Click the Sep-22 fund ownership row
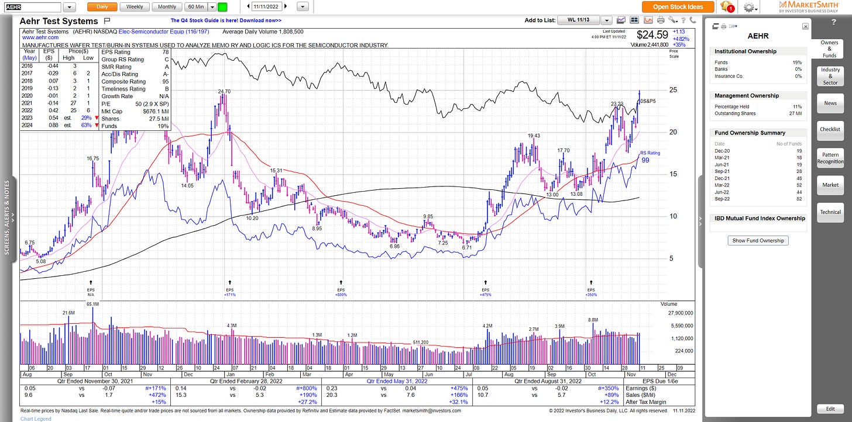 [x=759, y=199]
